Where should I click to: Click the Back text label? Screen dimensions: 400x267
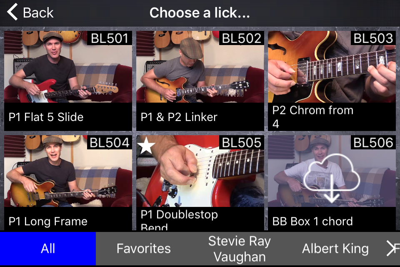click(x=38, y=13)
